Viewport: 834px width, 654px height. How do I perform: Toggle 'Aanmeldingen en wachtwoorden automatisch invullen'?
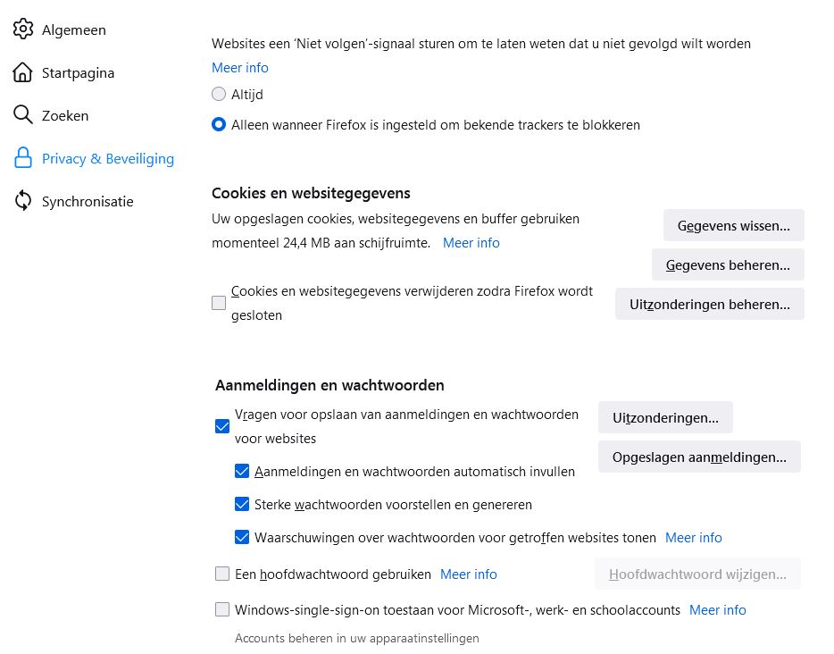242,471
